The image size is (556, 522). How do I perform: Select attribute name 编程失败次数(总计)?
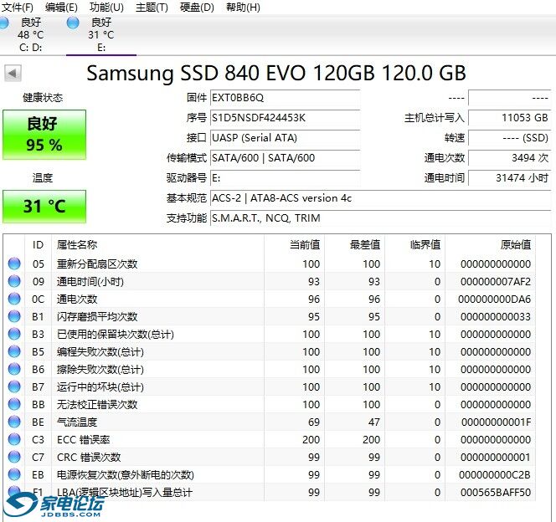tap(100, 351)
